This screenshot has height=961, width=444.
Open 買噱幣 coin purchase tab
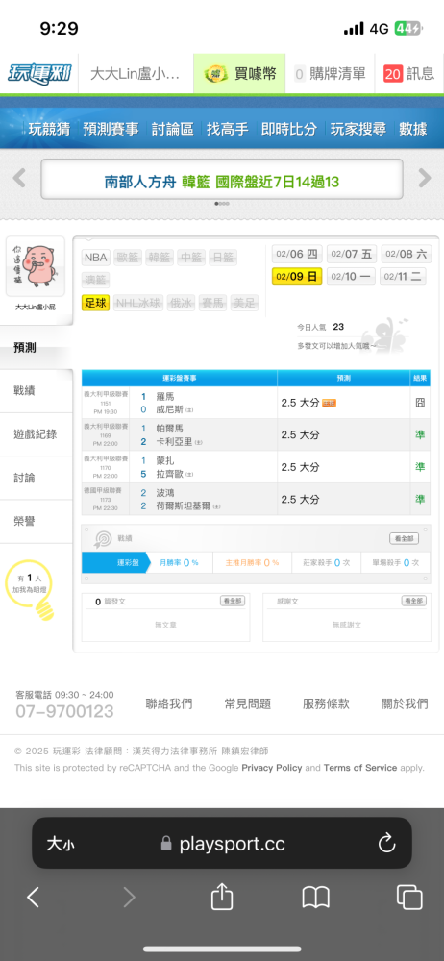240,74
